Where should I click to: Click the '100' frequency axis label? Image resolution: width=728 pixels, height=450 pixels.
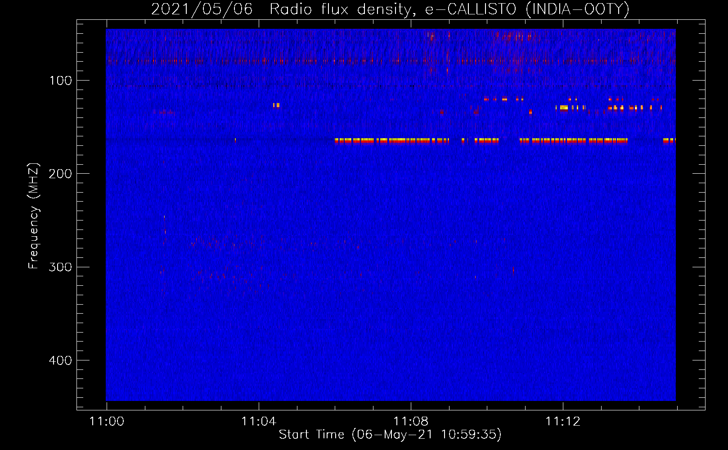[x=61, y=81]
